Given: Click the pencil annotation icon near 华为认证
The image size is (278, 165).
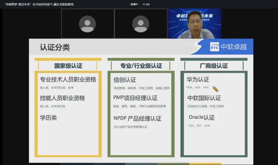Looking at the screenshot, I should [x=215, y=89].
